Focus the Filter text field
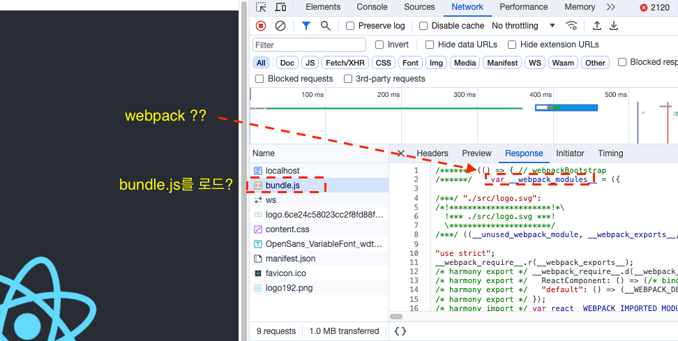The width and height of the screenshot is (678, 341). [x=309, y=45]
